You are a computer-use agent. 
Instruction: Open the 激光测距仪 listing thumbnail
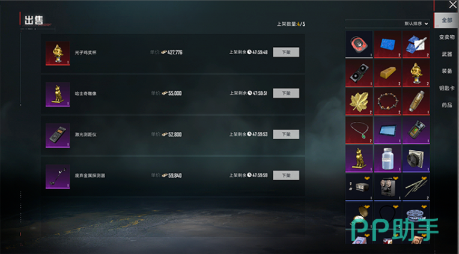58,136
